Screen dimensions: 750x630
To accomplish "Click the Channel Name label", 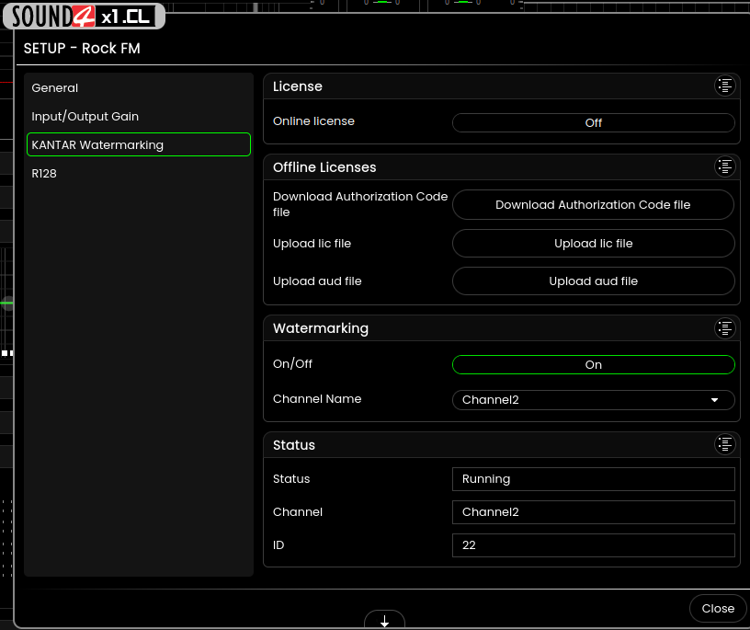I will [x=317, y=399].
